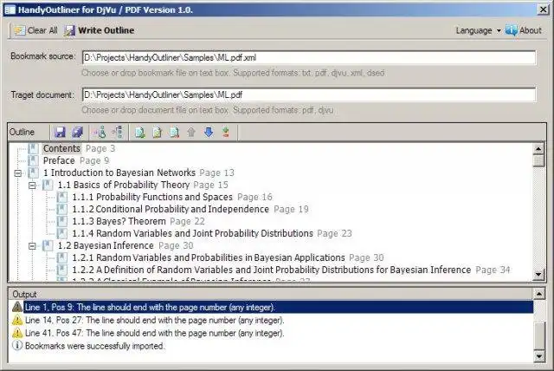The height and width of the screenshot is (371, 554).
Task: Click bookmark icon beside 1.2.1 Random Variables
Action: coord(62,257)
